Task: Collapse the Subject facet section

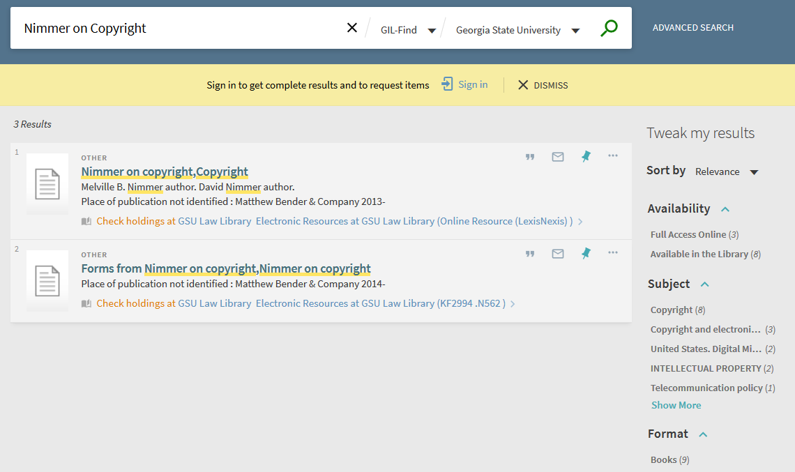Action: [705, 284]
